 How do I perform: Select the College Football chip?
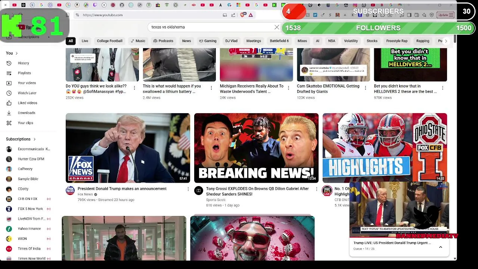point(109,41)
